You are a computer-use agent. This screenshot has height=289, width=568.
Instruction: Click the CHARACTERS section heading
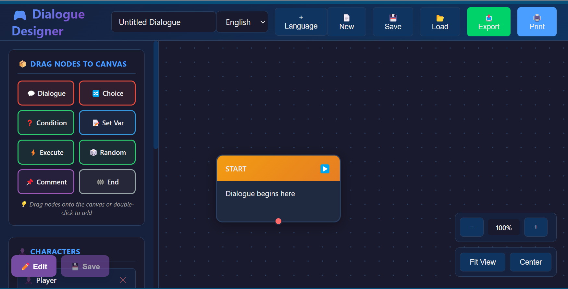[x=55, y=252]
